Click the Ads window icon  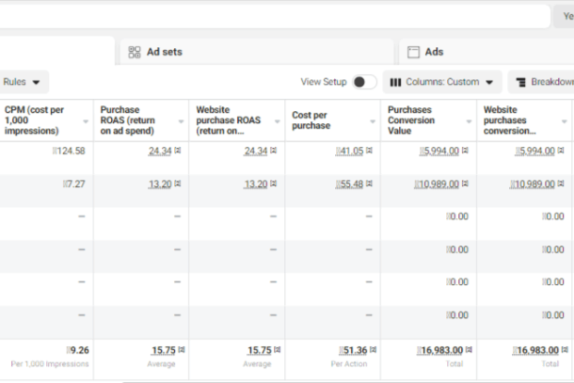click(413, 52)
